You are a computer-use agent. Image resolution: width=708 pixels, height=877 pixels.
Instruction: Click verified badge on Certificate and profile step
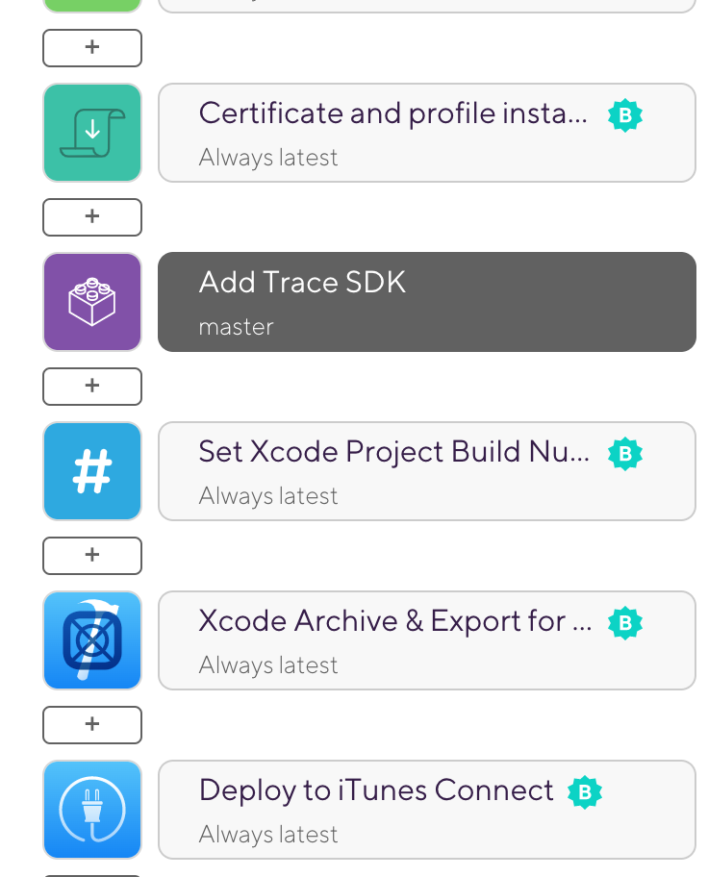coord(625,115)
